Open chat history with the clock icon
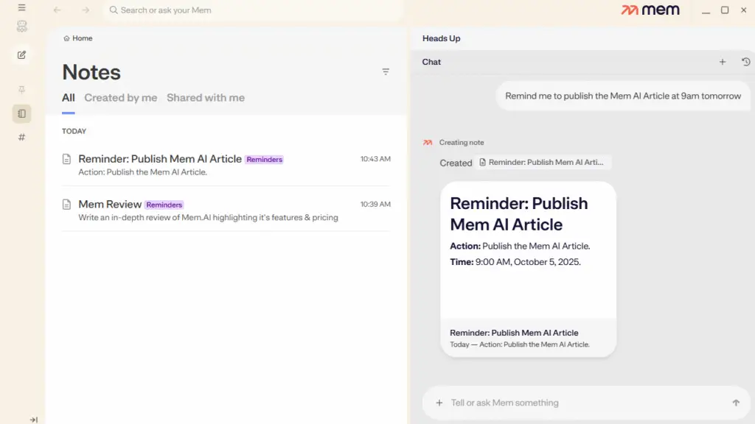 click(x=745, y=62)
